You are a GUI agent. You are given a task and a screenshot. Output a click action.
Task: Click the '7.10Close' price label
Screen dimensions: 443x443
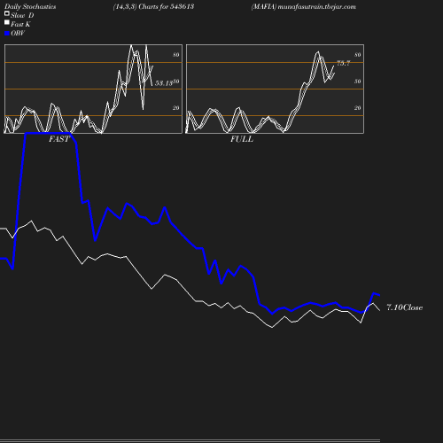click(x=404, y=307)
